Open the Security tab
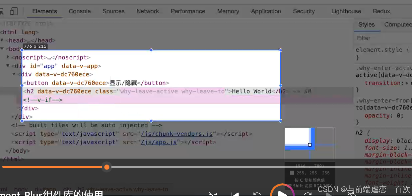The image size is (412, 196). (x=304, y=11)
